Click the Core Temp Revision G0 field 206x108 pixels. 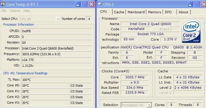(56, 43)
